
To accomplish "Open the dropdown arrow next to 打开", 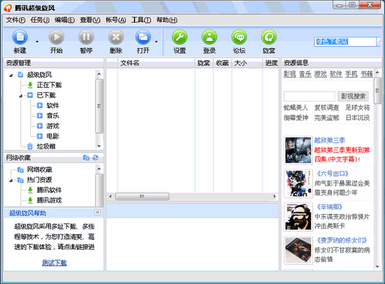I will [156, 42].
